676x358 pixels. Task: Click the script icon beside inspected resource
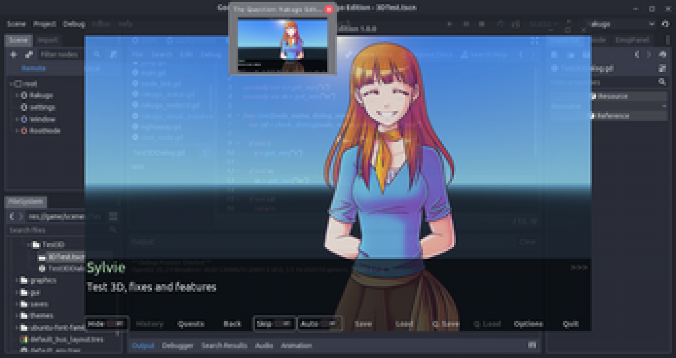pyautogui.click(x=662, y=69)
